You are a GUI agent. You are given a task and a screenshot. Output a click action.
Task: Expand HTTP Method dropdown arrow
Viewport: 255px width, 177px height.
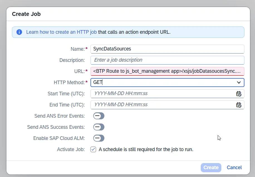(x=239, y=83)
